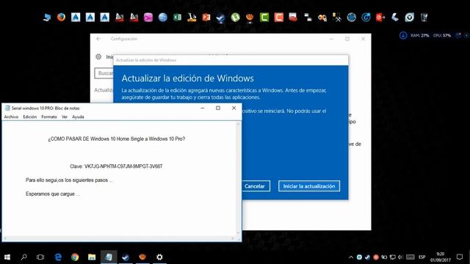This screenshot has height=264, width=470.
Task: Open the This PC computer icon in dock
Action: 47,18
